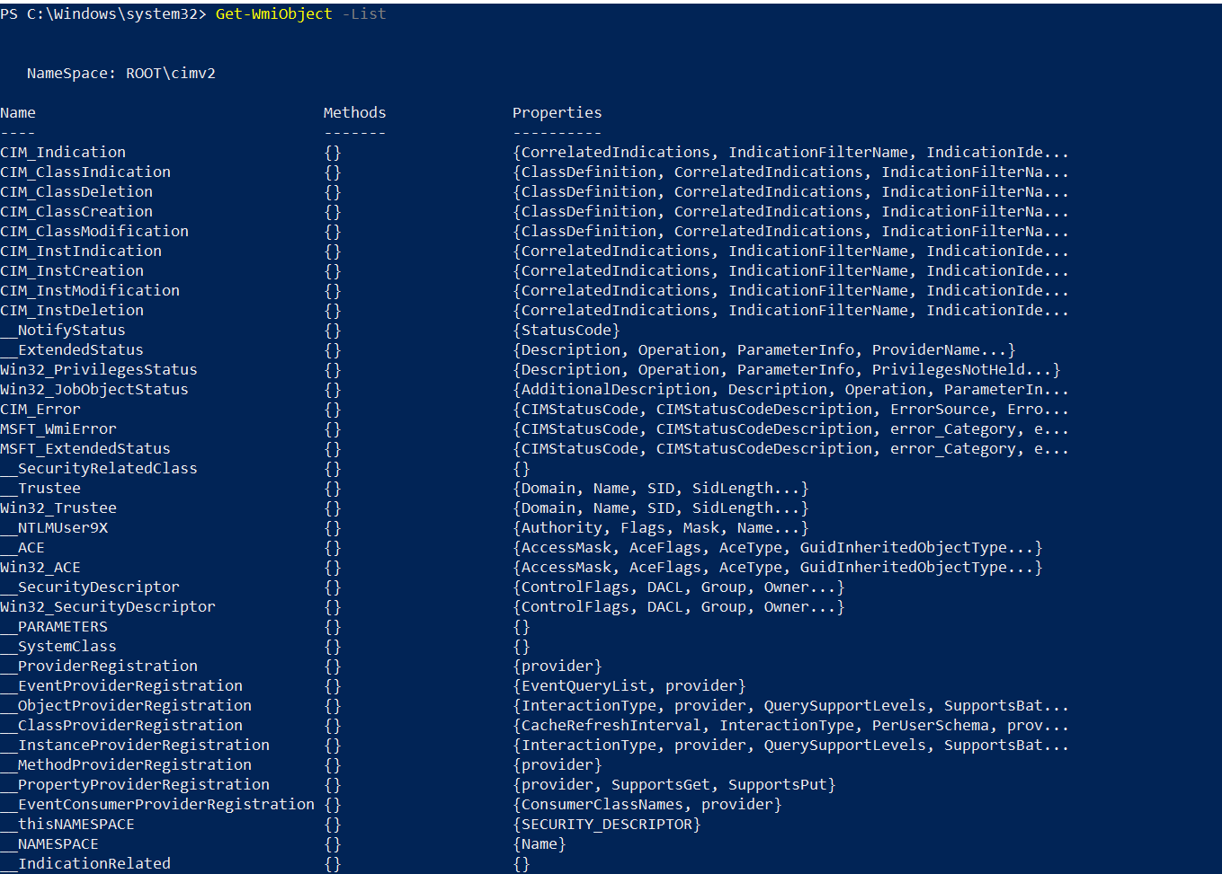Click the Win32_ACE class row
1222x874 pixels.
[40, 567]
